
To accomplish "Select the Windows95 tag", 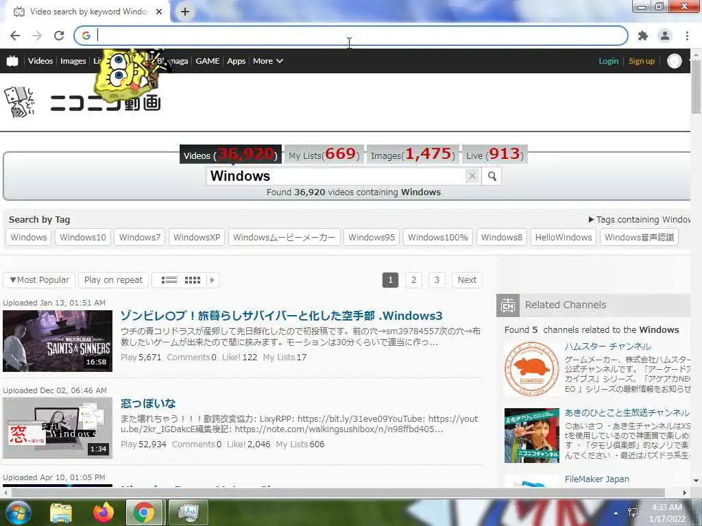I will (372, 238).
